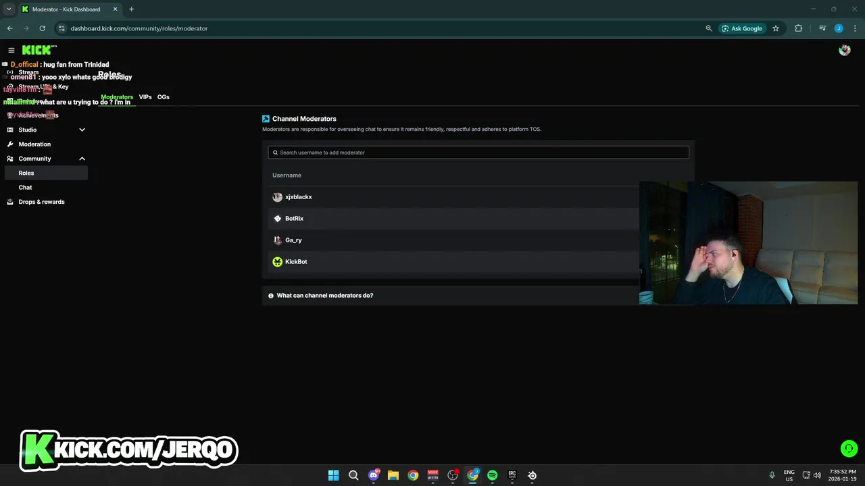Click the Kick logo
The width and height of the screenshot is (865, 486).
(39, 50)
